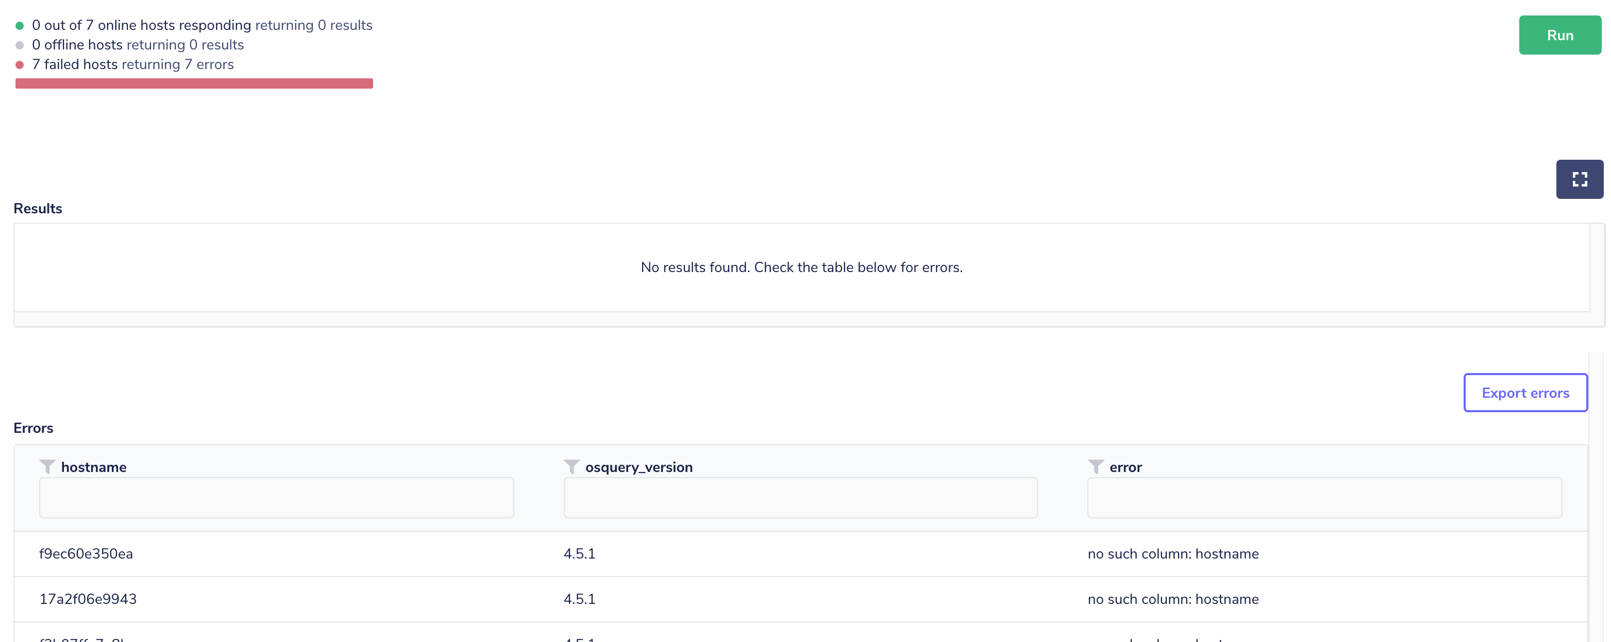Click inside the osquery_version filter input
The height and width of the screenshot is (642, 1611).
point(800,498)
